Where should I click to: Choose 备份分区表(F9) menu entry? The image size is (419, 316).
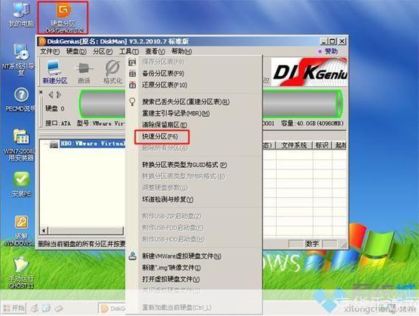click(194, 73)
